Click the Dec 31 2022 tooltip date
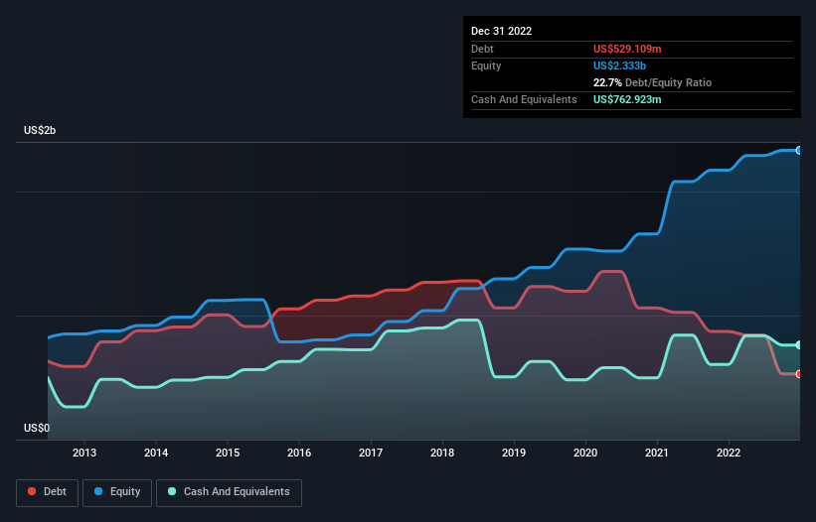 tap(501, 31)
